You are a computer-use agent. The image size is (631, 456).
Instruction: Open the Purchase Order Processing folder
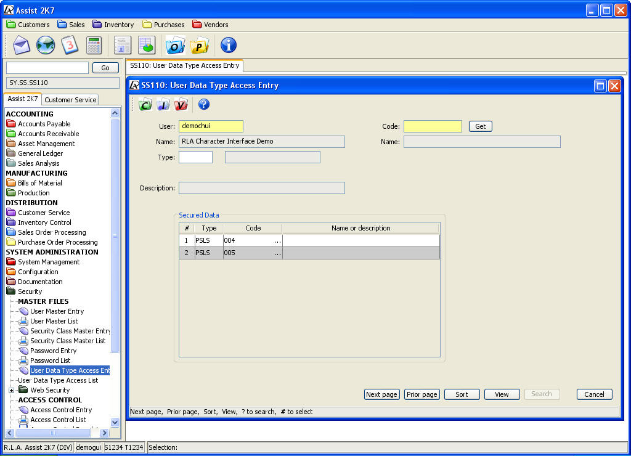[52, 242]
